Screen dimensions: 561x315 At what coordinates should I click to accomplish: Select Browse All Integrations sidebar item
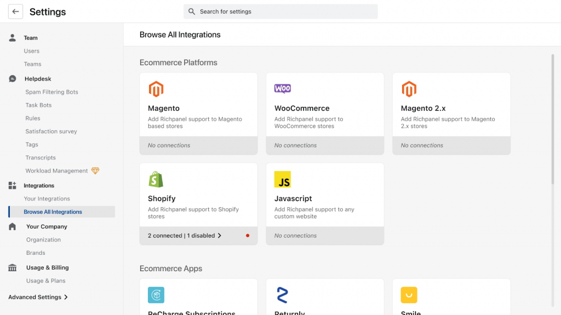[x=53, y=212]
